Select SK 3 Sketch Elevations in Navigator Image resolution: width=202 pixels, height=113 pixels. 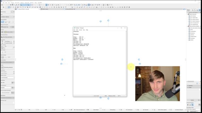point(195,21)
